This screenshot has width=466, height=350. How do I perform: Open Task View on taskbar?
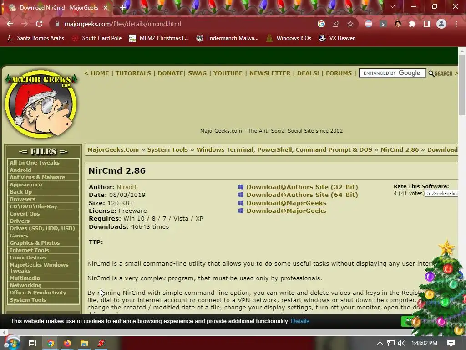pos(32,343)
